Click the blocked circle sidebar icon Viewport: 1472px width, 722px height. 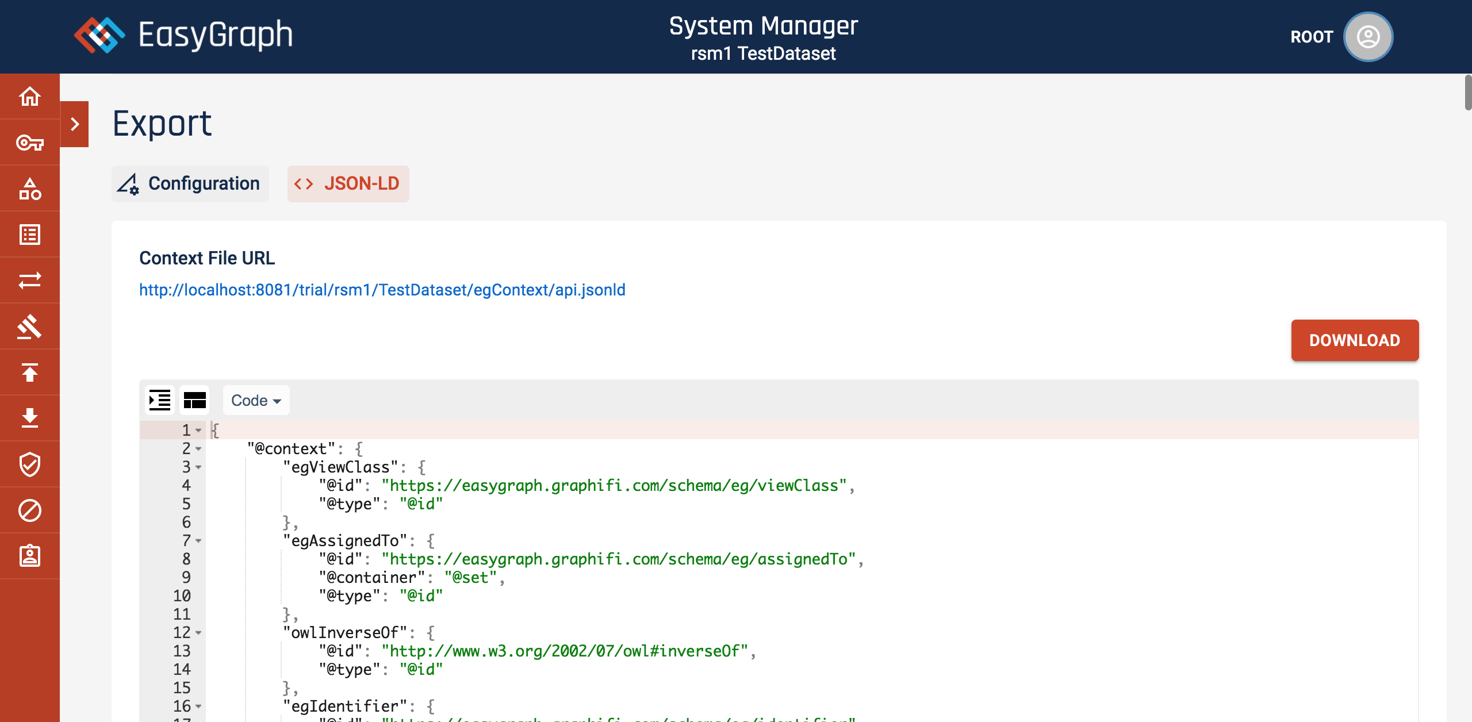(30, 510)
